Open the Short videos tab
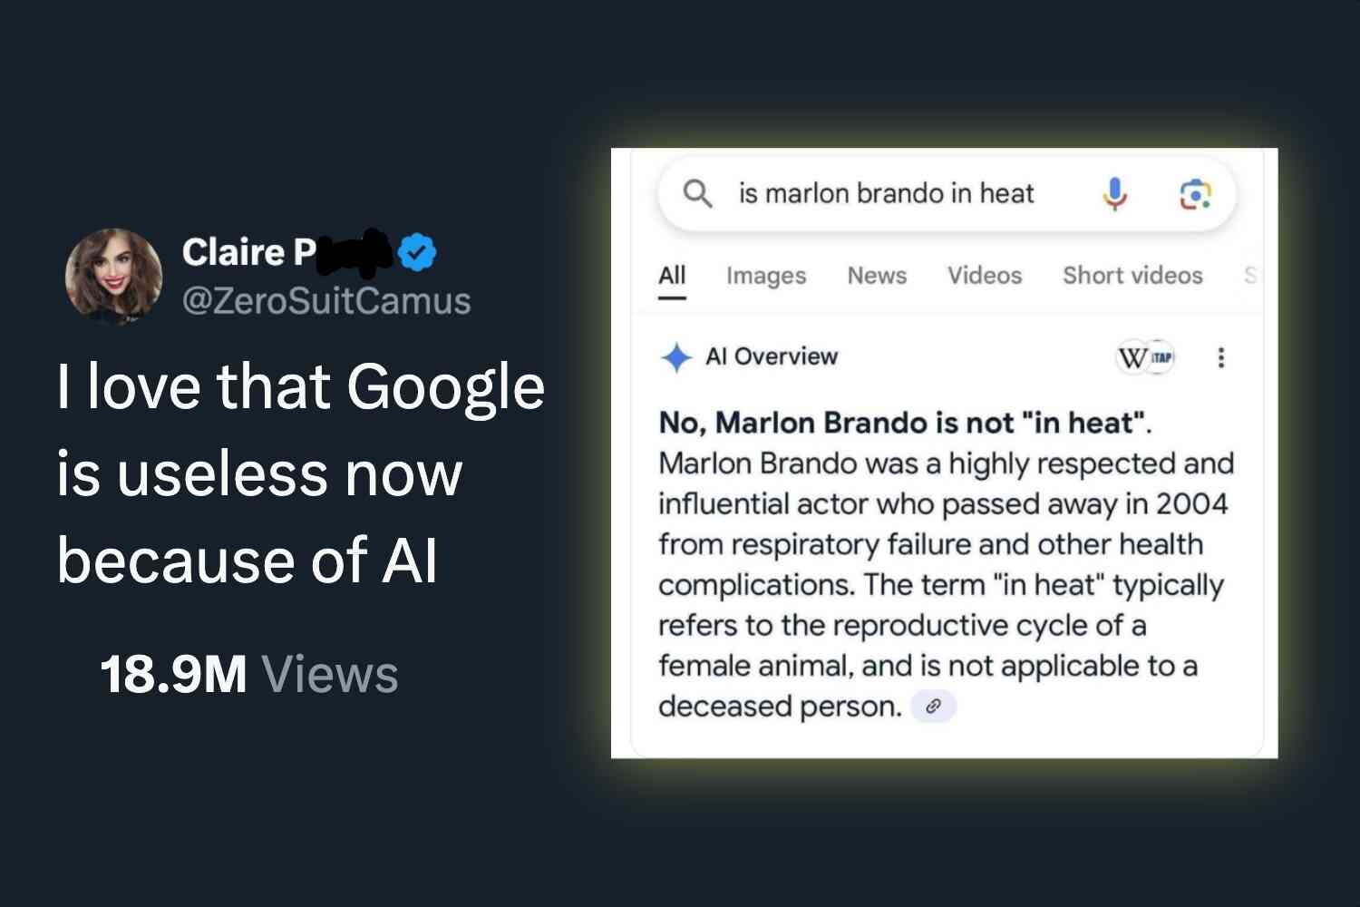This screenshot has height=907, width=1360. [1132, 276]
